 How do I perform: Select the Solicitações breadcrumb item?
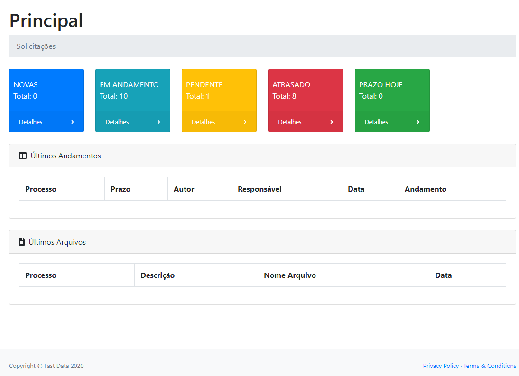click(x=36, y=46)
